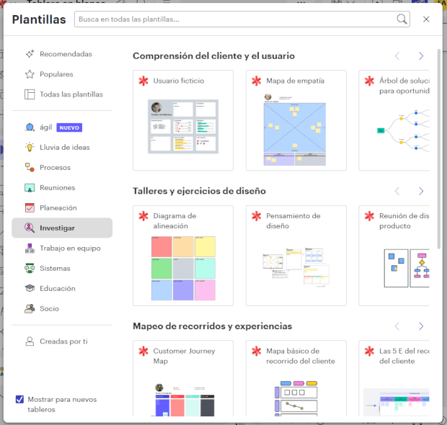Screen dimensions: 447x425
Task: Click the Mapeo de recorridos y experiencias heading
Action: [x=213, y=326]
